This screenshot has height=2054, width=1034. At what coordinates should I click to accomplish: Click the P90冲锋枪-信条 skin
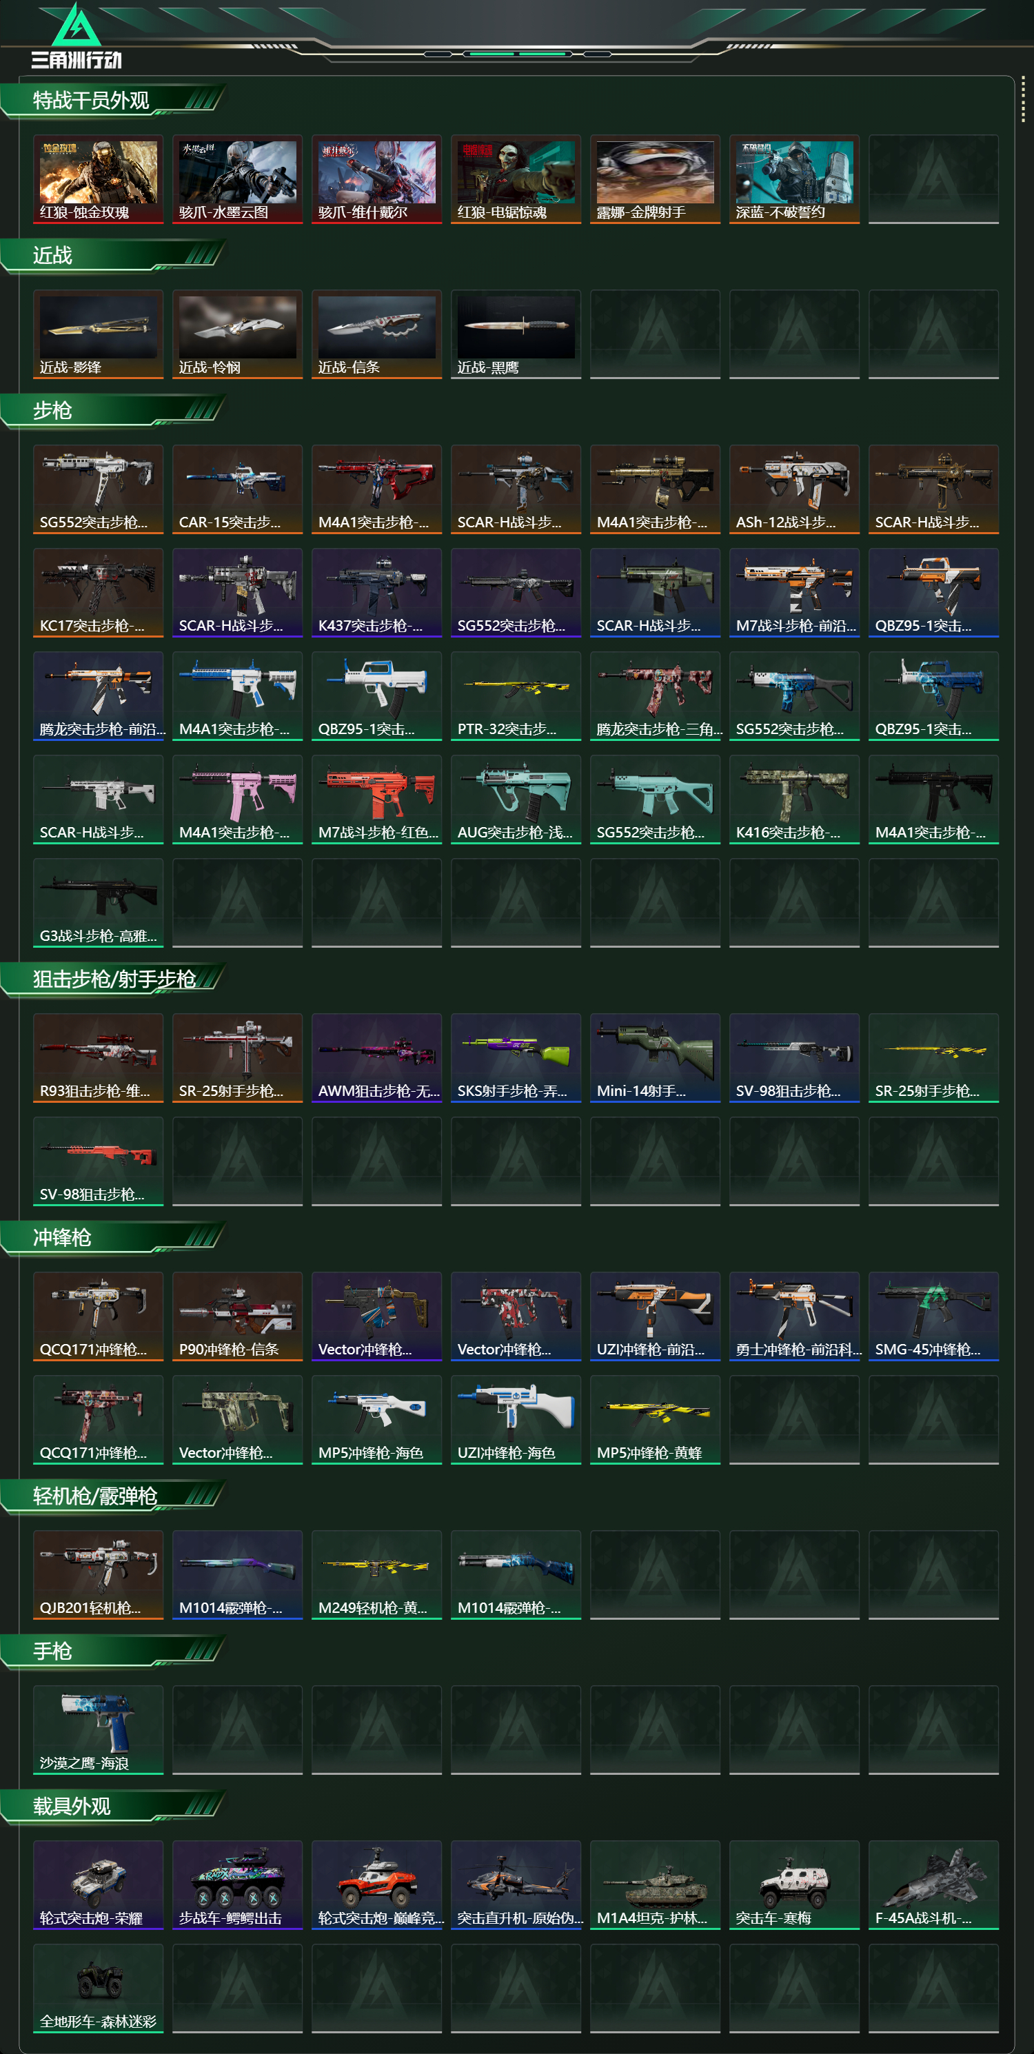[238, 1316]
